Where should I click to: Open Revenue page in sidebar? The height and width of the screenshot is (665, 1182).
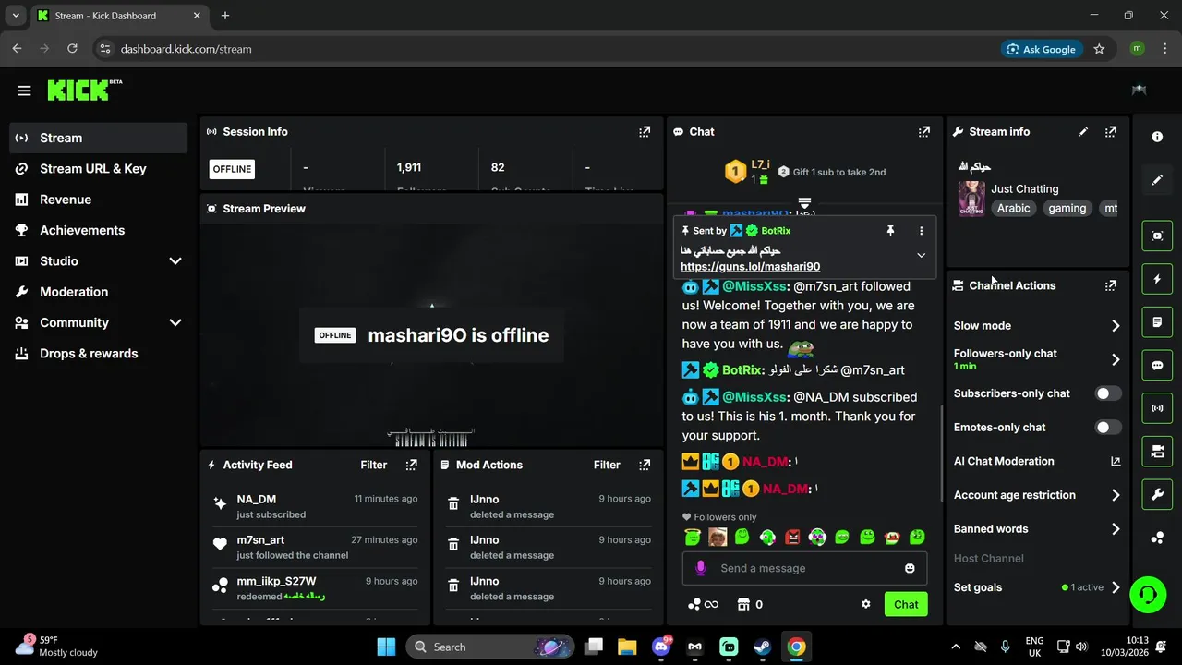(x=98, y=199)
